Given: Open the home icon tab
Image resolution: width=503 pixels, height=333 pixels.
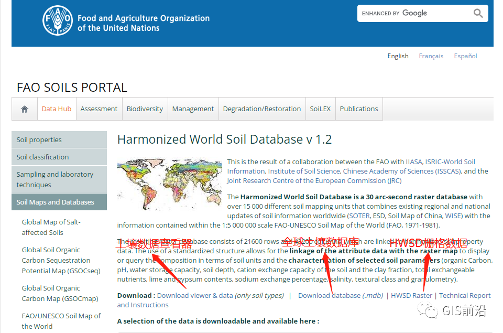Looking at the screenshot, I should [25, 109].
